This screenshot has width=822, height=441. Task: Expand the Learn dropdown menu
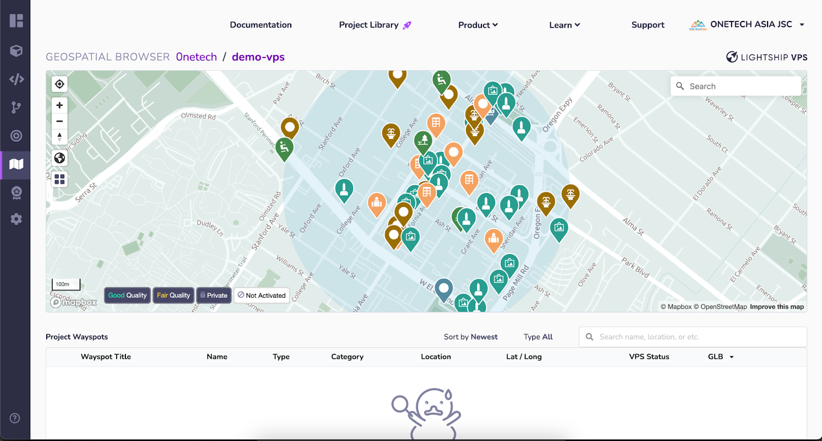pos(564,25)
